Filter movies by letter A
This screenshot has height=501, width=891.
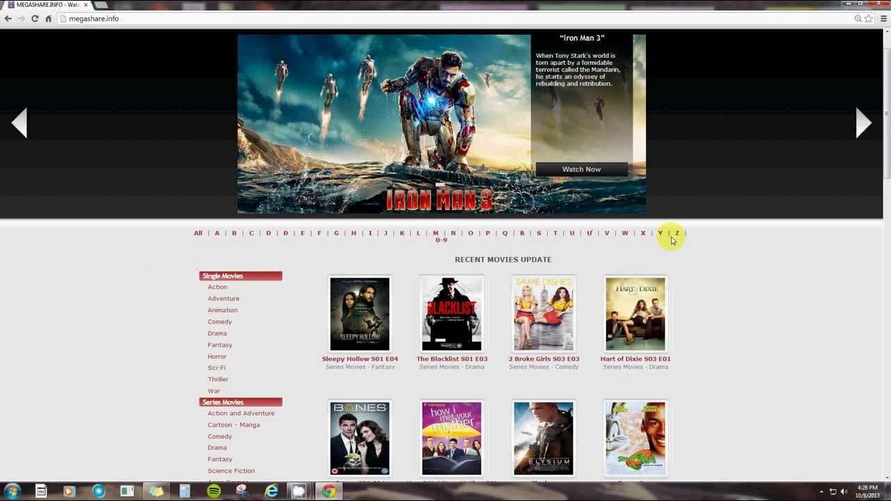217,233
